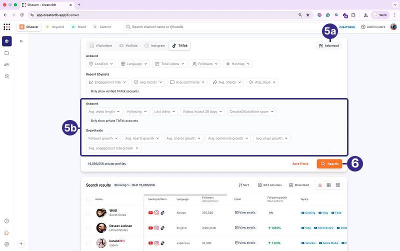Open the folder sidebar icon
The width and height of the screenshot is (400, 251).
7,53
